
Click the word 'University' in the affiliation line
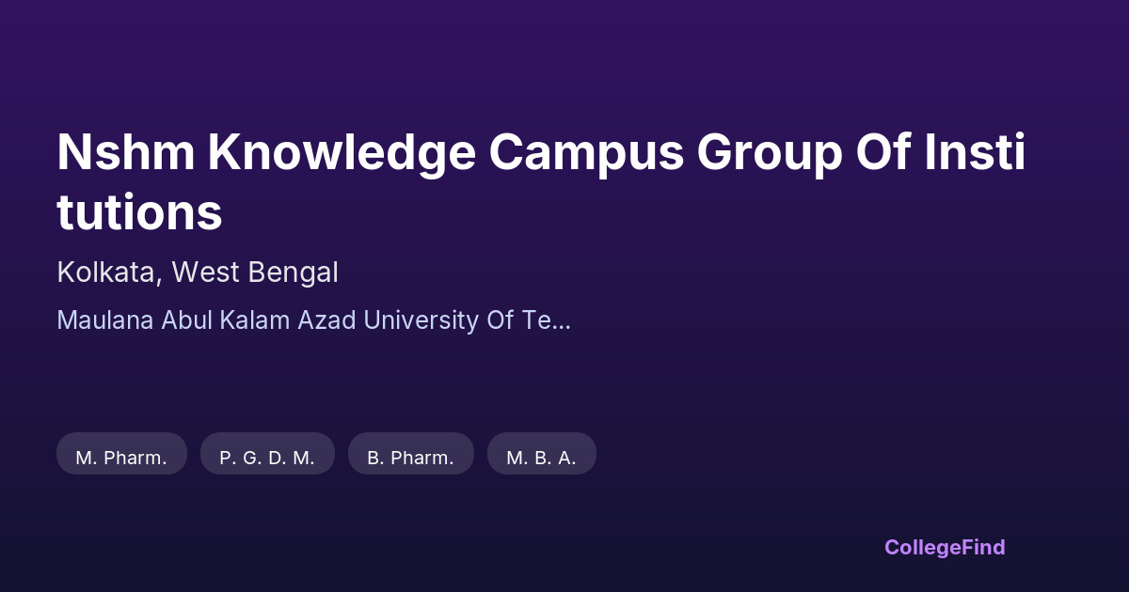[421, 320]
